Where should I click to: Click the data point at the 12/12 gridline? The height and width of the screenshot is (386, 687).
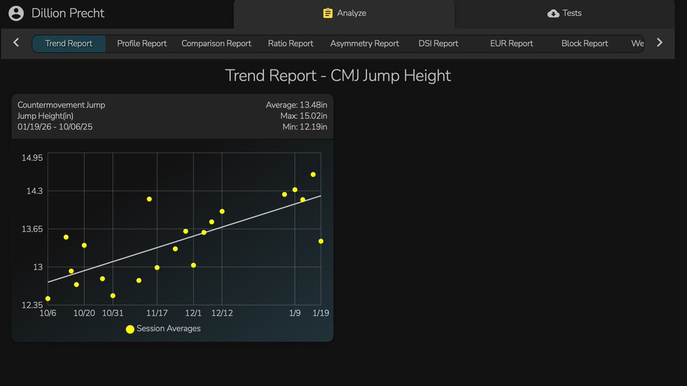pyautogui.click(x=222, y=212)
